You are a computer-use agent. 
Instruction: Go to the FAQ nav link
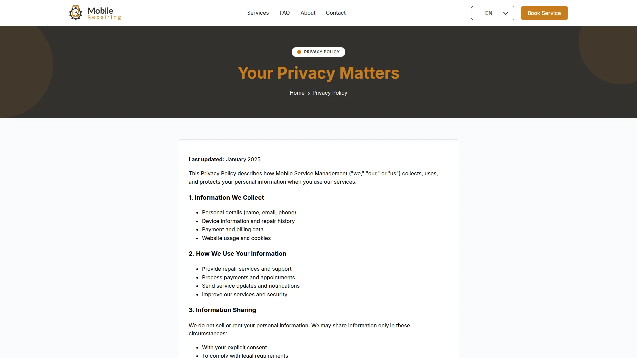point(284,13)
